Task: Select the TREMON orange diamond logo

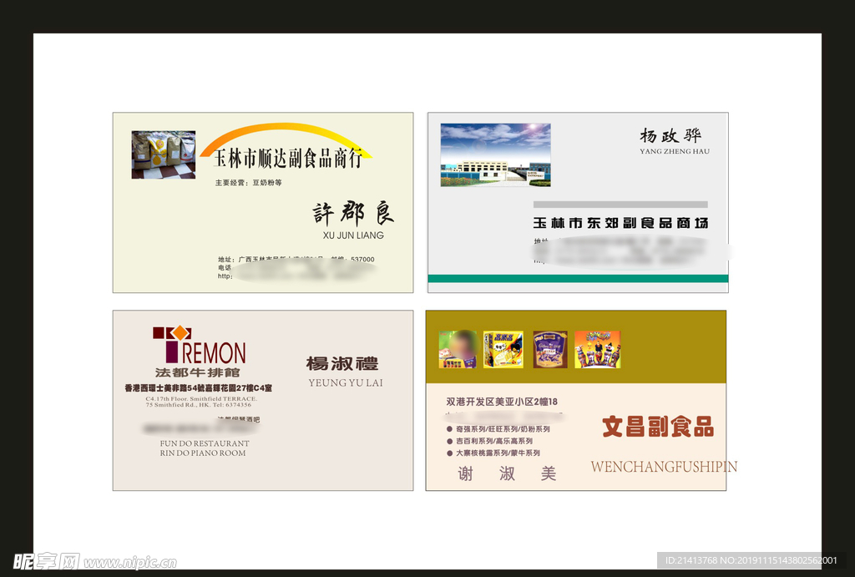Action: 180,332
